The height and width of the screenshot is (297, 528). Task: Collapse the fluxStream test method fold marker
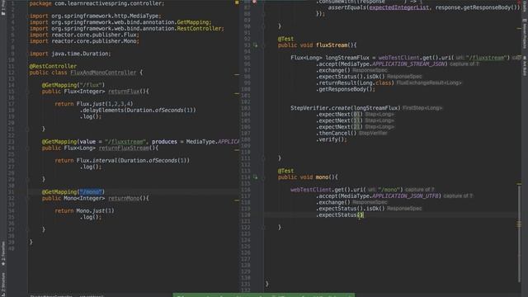click(x=263, y=45)
